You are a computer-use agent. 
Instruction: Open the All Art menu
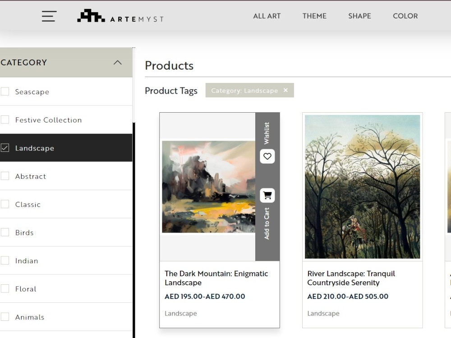coord(267,16)
